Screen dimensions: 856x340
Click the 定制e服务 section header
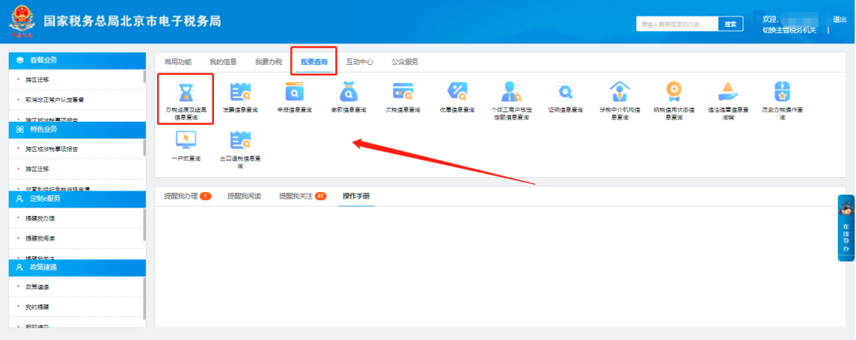(78, 199)
